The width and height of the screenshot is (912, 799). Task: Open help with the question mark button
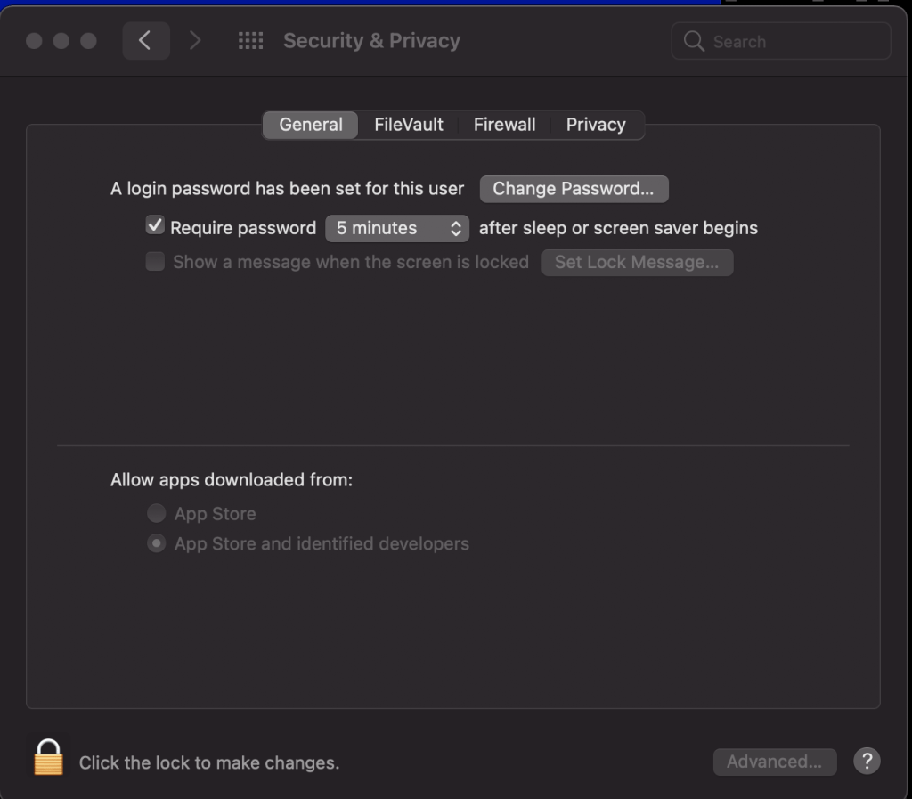[x=867, y=761]
